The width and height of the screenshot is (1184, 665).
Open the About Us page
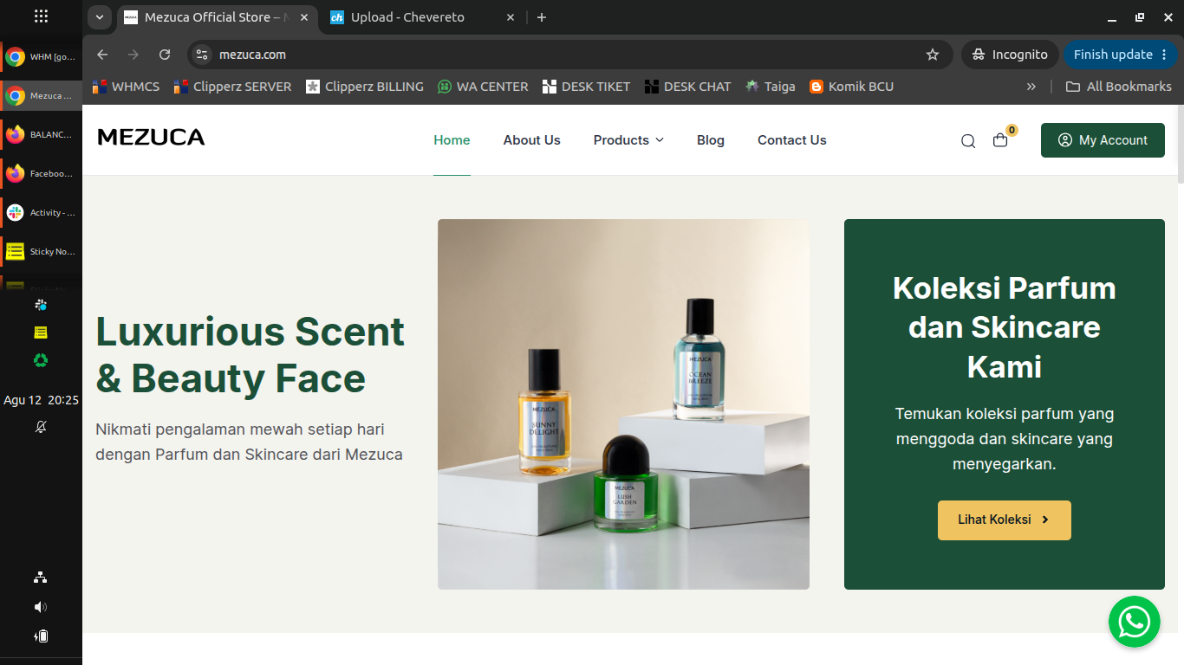pos(532,140)
